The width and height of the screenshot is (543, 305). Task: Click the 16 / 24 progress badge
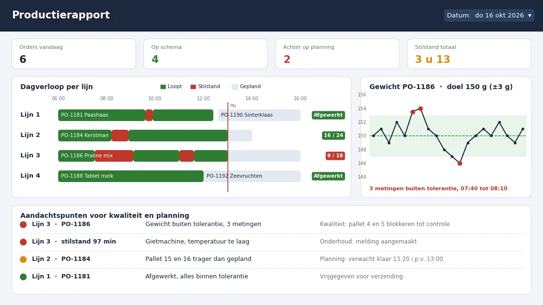point(334,135)
